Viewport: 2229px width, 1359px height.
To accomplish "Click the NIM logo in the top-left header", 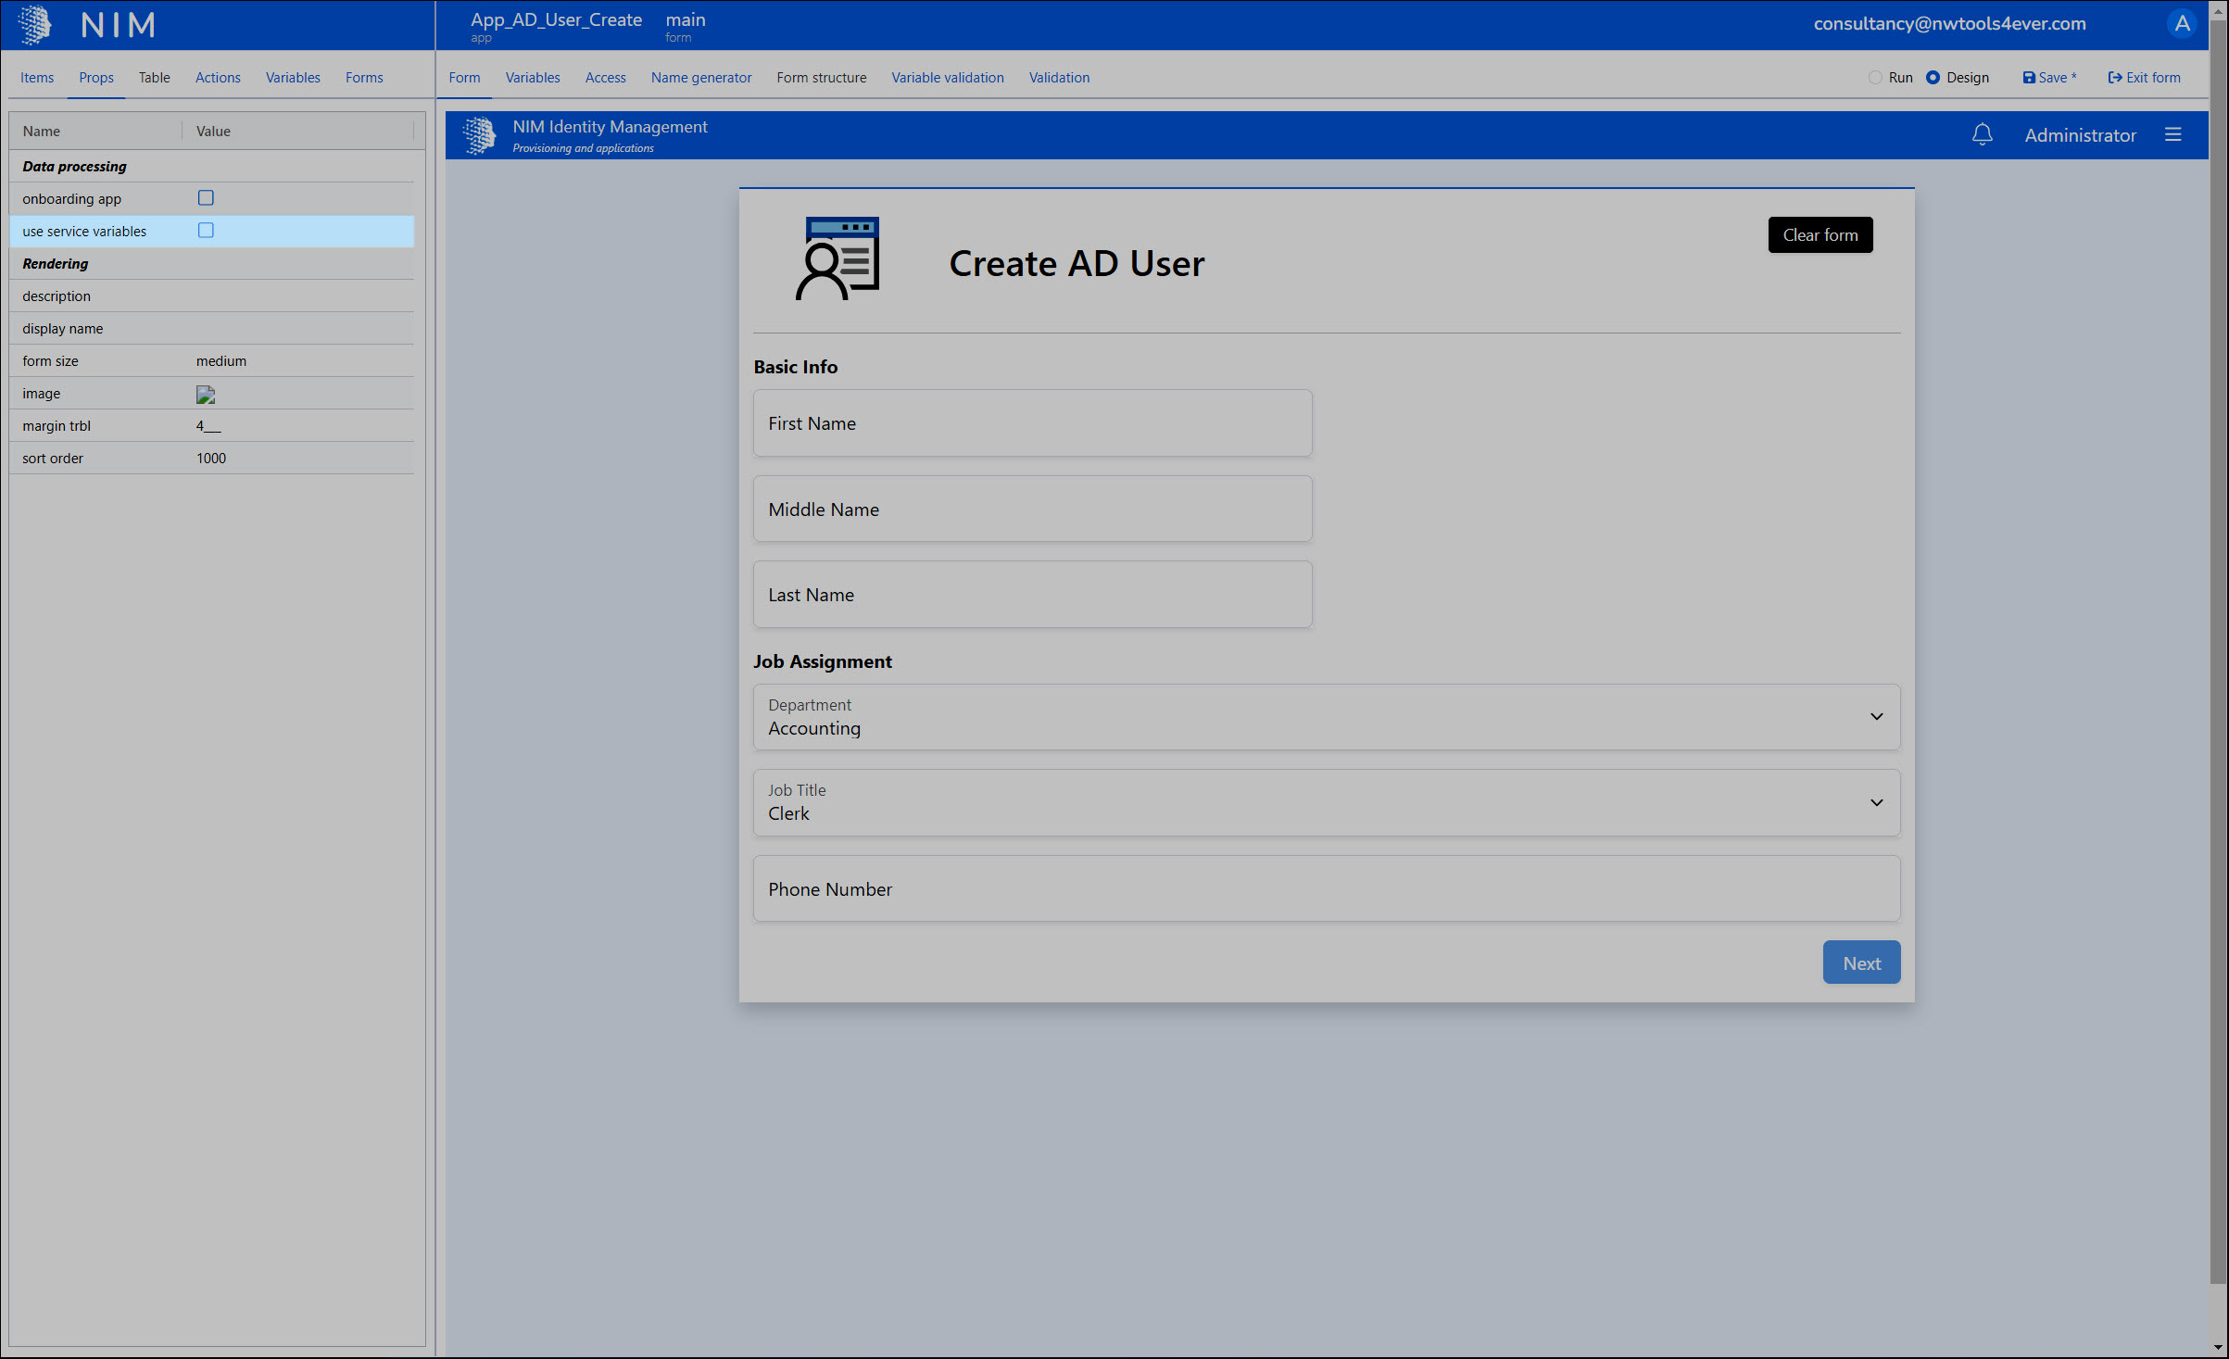I will tap(36, 25).
